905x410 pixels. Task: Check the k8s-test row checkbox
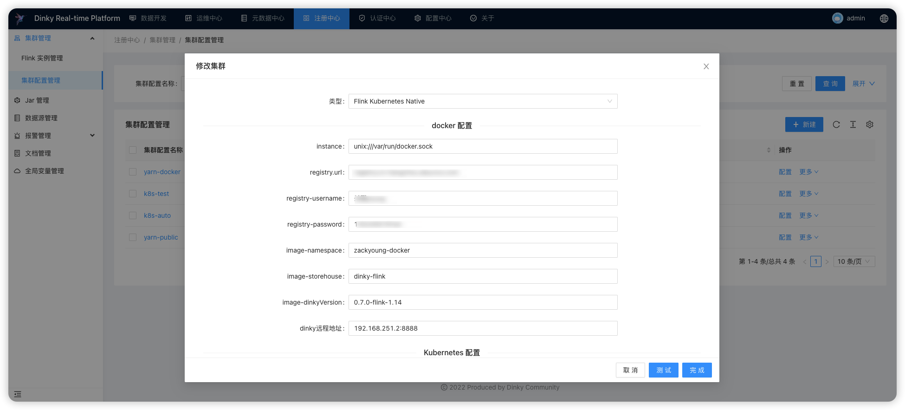(133, 194)
